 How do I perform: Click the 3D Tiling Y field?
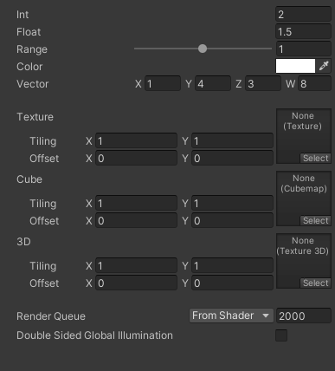(x=232, y=266)
